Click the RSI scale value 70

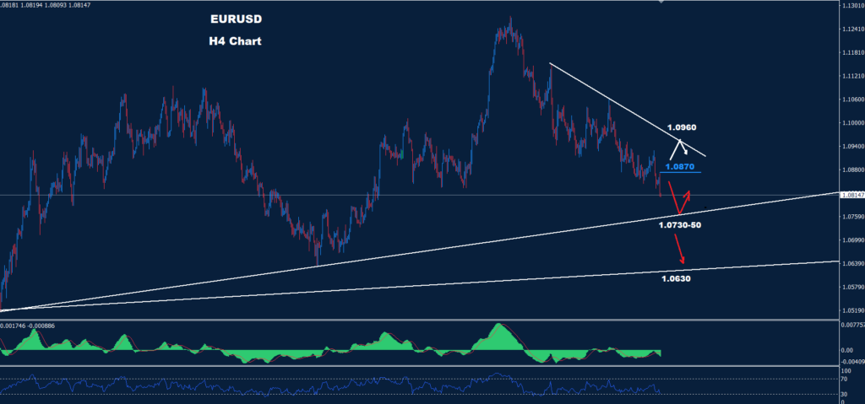pos(845,380)
